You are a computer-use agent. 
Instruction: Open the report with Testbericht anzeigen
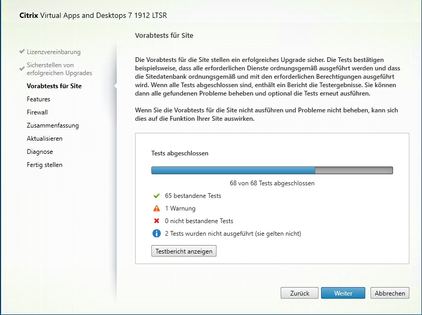coord(184,251)
